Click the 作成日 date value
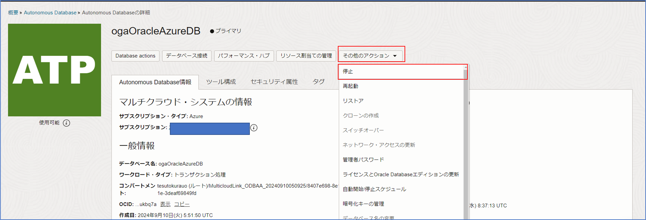The width and height of the screenshot is (646, 220). tap(175, 215)
